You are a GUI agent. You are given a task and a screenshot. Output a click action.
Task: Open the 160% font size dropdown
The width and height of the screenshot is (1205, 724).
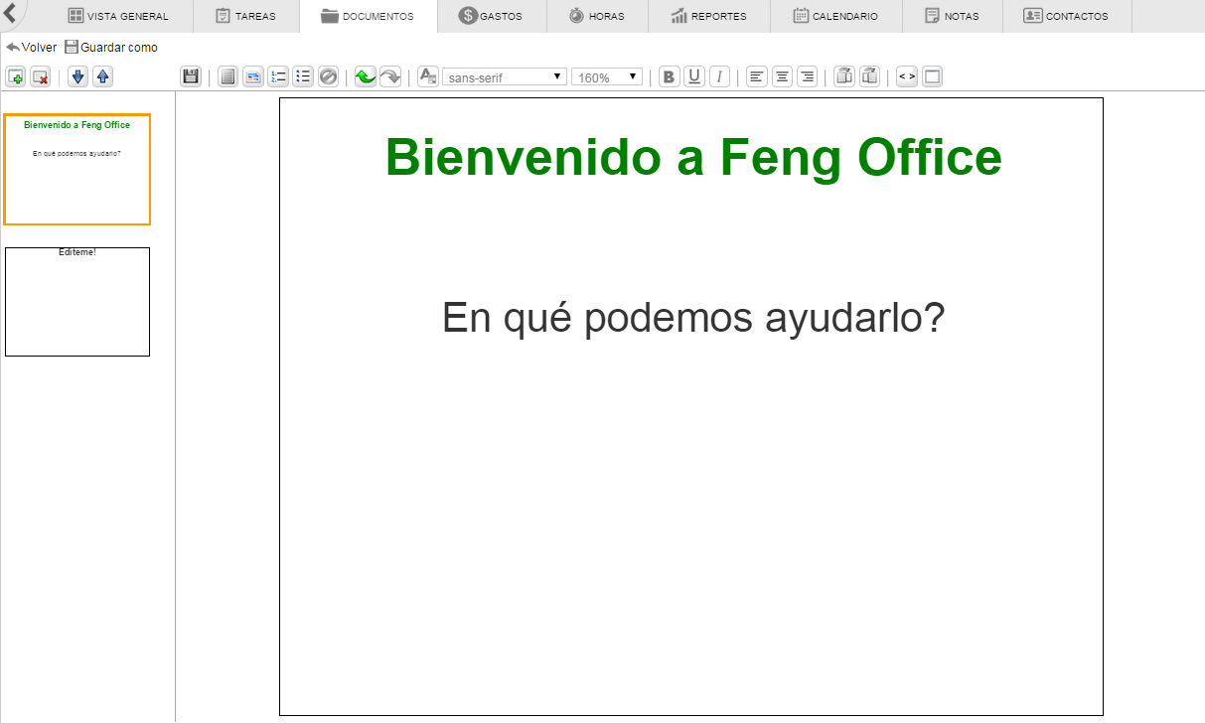coord(606,77)
